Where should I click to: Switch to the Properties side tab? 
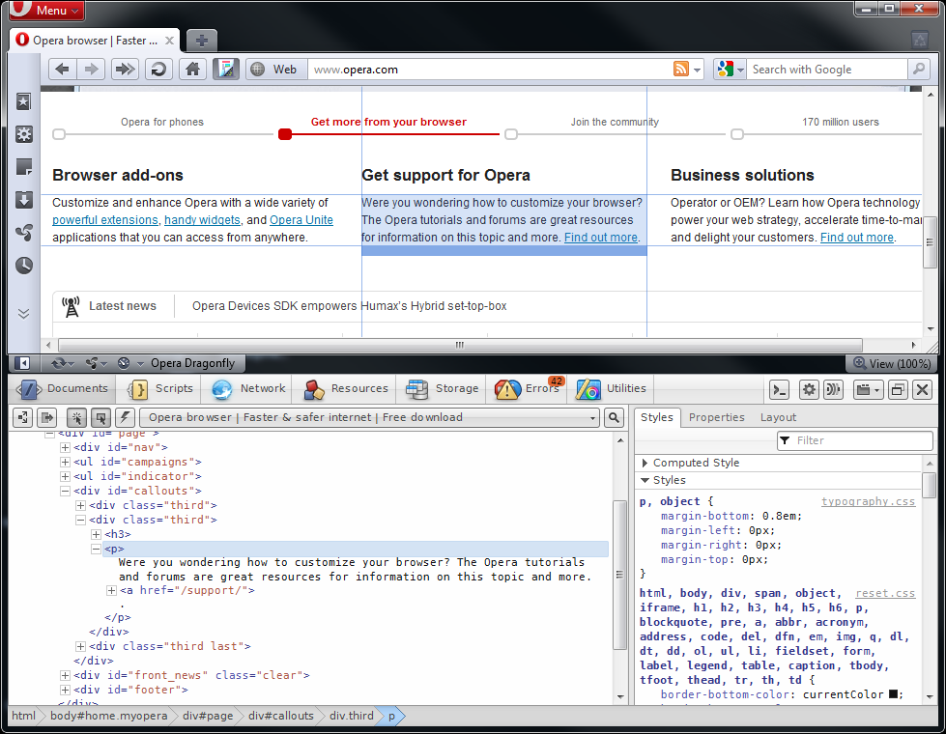coord(717,417)
